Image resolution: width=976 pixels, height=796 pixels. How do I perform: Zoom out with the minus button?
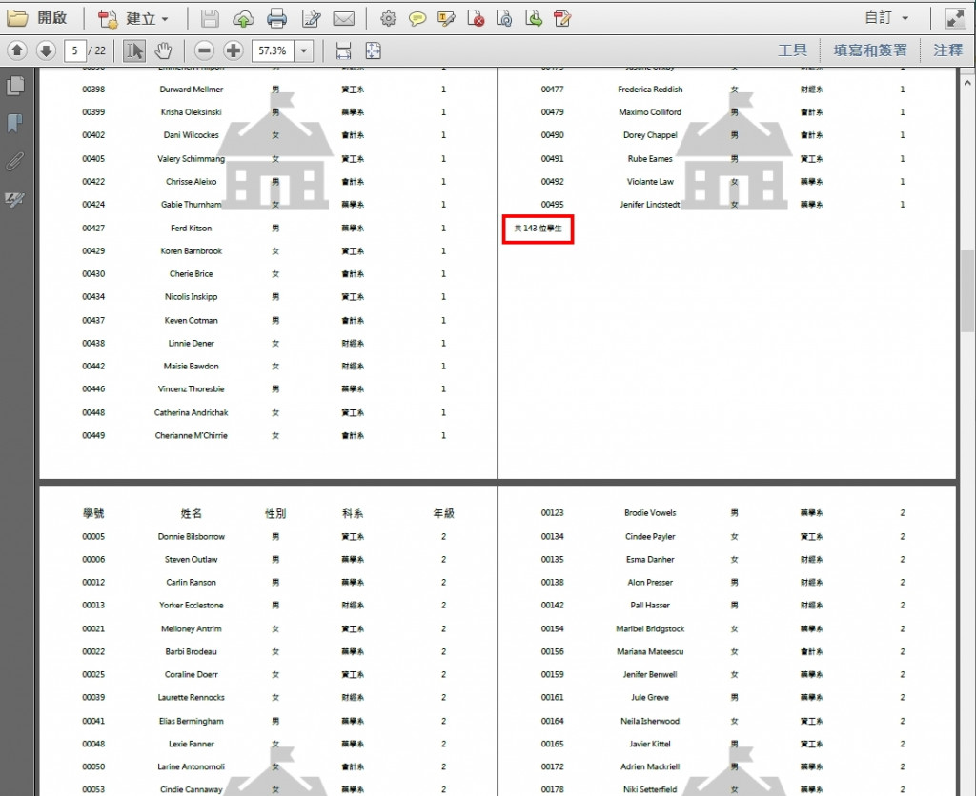click(204, 50)
